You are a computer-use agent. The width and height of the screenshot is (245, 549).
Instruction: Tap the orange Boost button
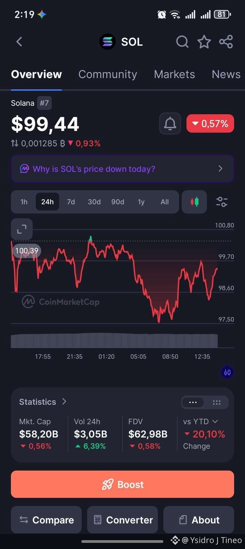(122, 484)
